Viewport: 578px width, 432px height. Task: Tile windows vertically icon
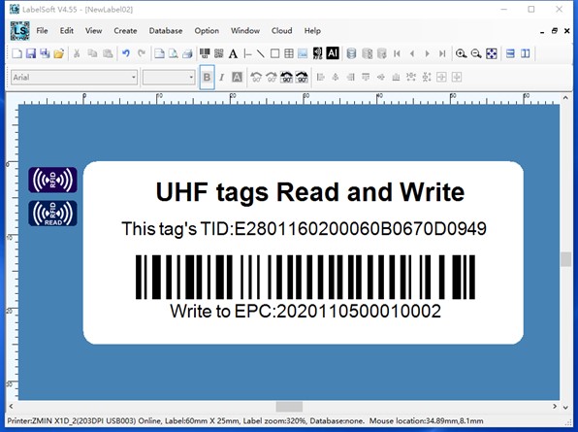tap(526, 53)
